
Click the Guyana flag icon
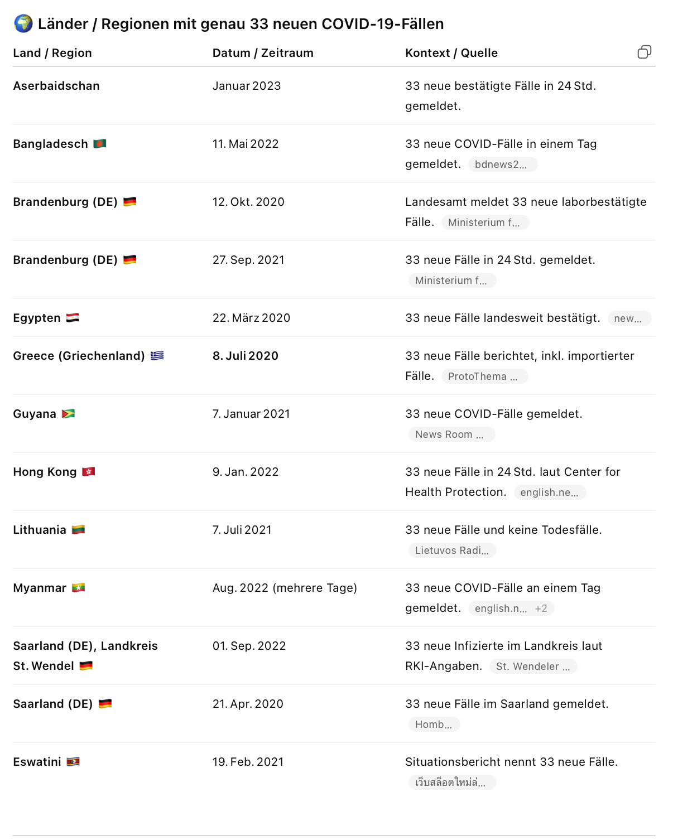(x=68, y=414)
